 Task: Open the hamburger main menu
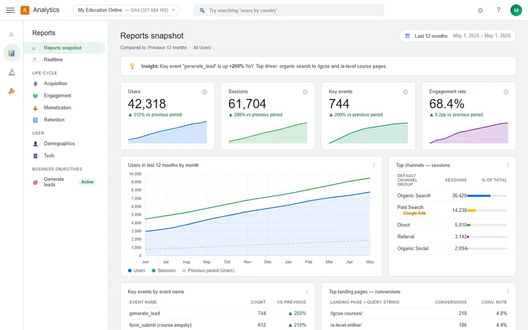point(10,10)
